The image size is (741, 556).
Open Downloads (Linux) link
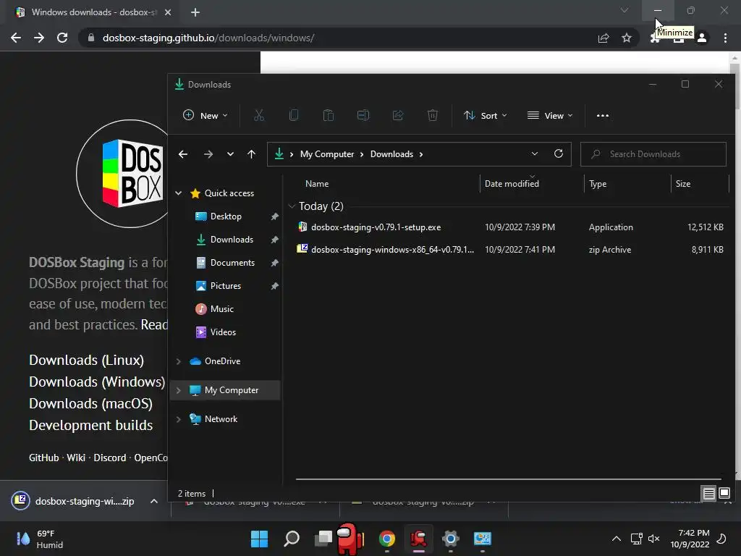(87, 361)
